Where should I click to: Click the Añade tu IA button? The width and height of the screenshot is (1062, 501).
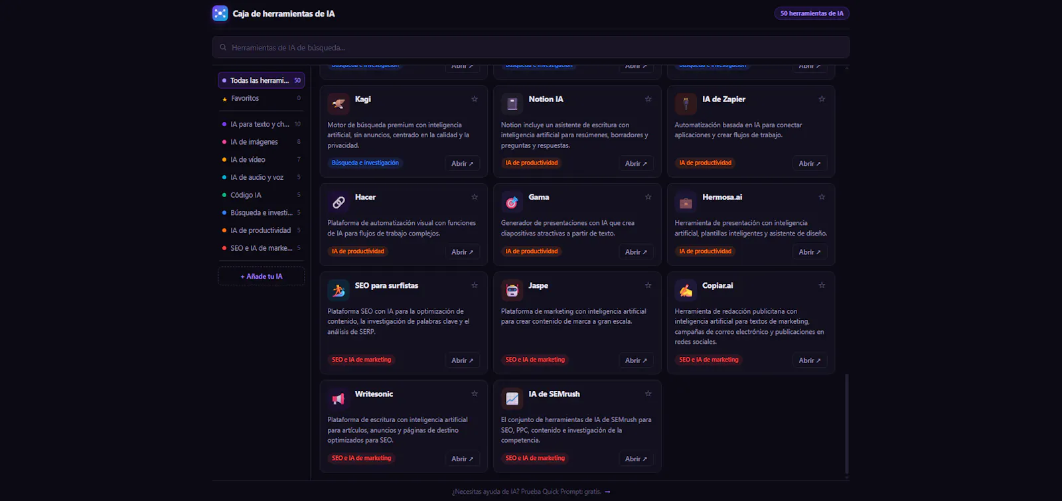click(262, 276)
